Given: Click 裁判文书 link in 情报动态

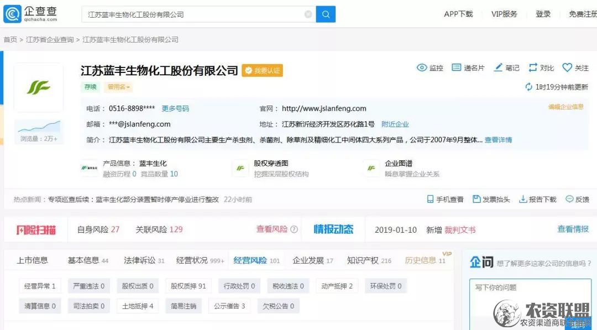Looking at the screenshot, I should pyautogui.click(x=460, y=230).
